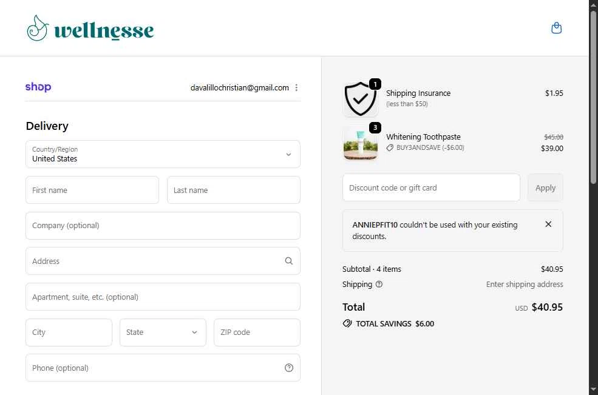Click the struck-through $45.00 price
The width and height of the screenshot is (598, 395).
point(554,137)
